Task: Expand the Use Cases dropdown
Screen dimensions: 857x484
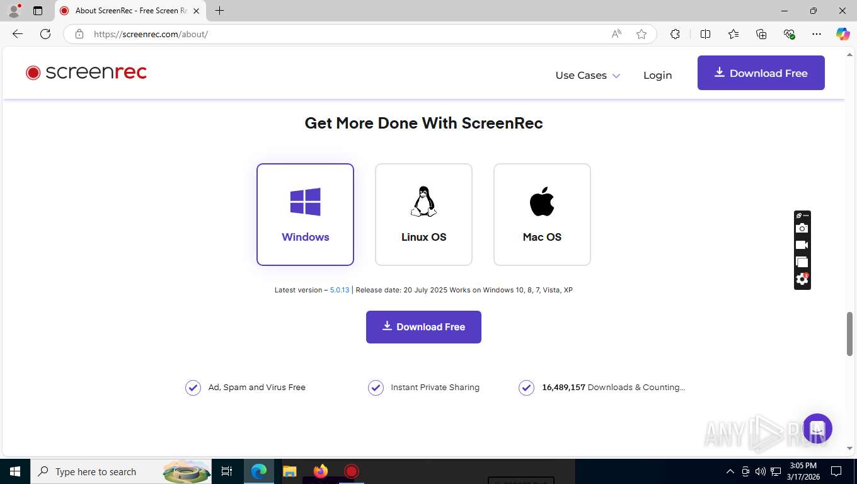Action: (587, 75)
